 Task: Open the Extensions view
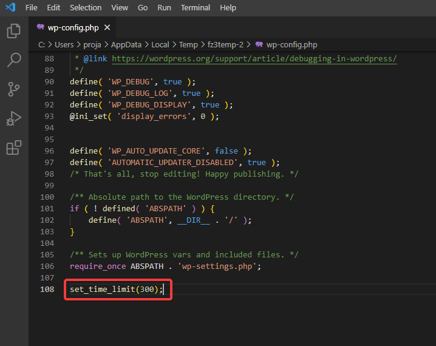13,148
